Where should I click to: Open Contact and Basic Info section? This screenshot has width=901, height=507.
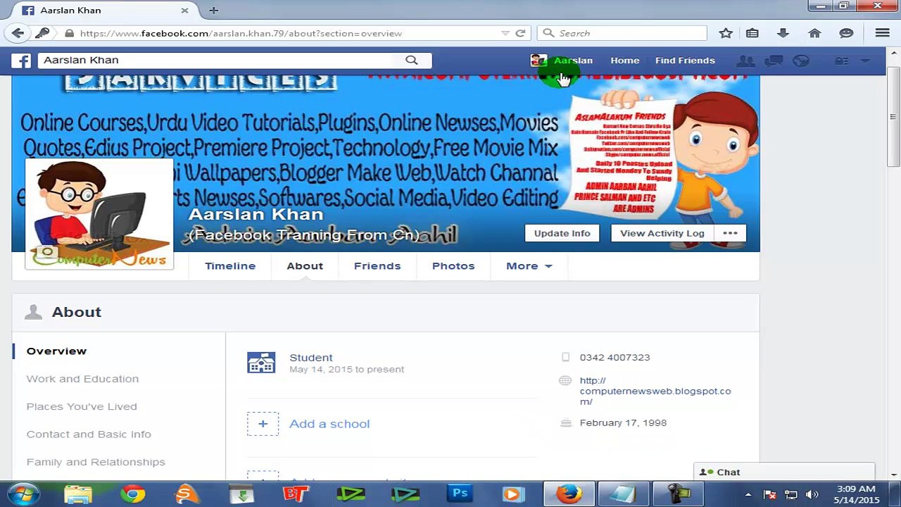pyautogui.click(x=89, y=434)
